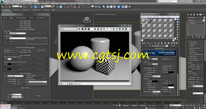Screen dimensions: 206x109
Task: Click teapot render-last icon in frame buffer
Action: pos(130,29)
